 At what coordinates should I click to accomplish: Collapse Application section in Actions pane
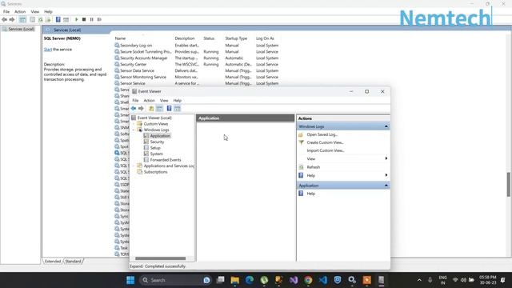(386, 186)
